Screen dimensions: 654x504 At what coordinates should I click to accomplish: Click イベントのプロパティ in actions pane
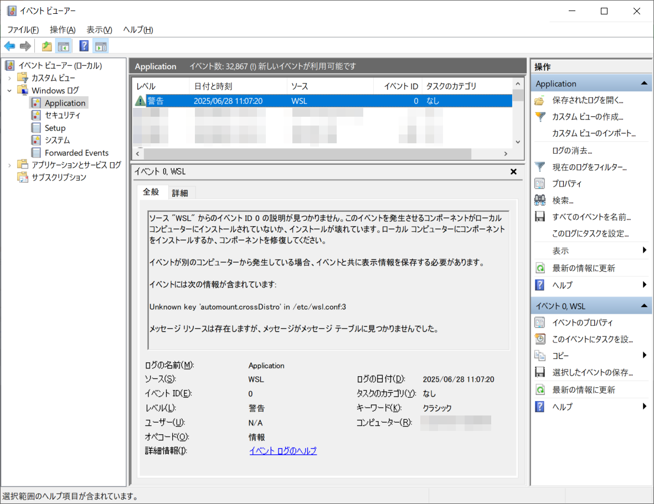pyautogui.click(x=582, y=323)
